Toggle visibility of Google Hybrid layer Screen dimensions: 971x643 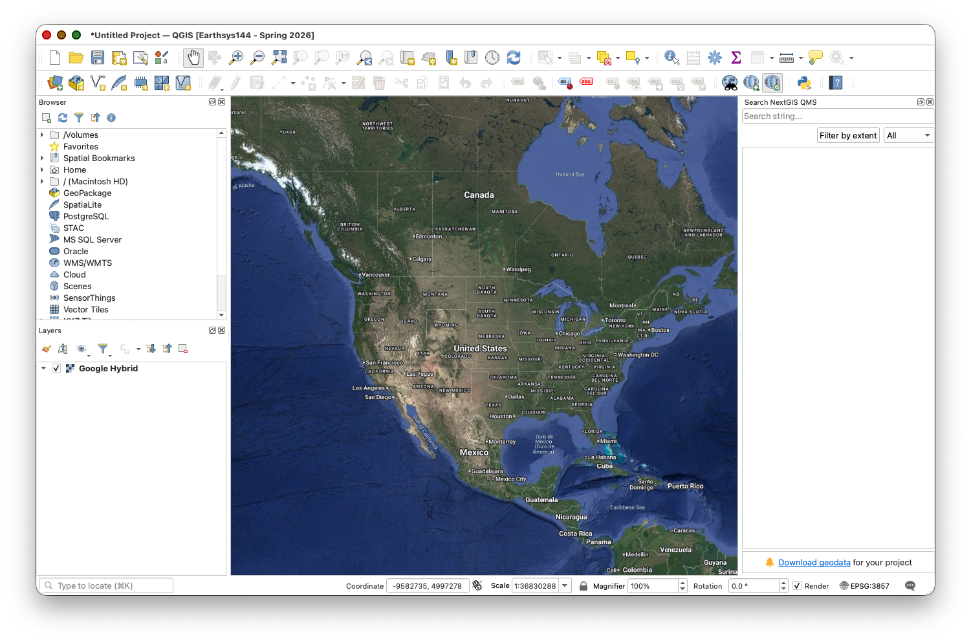tap(56, 369)
